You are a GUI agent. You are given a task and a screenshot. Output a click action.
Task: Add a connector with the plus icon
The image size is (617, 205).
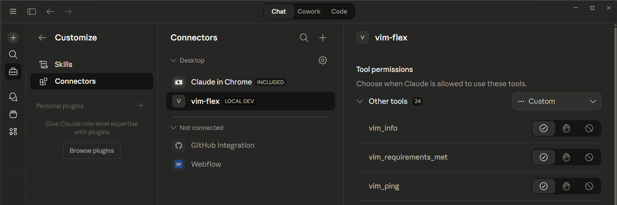tap(323, 38)
